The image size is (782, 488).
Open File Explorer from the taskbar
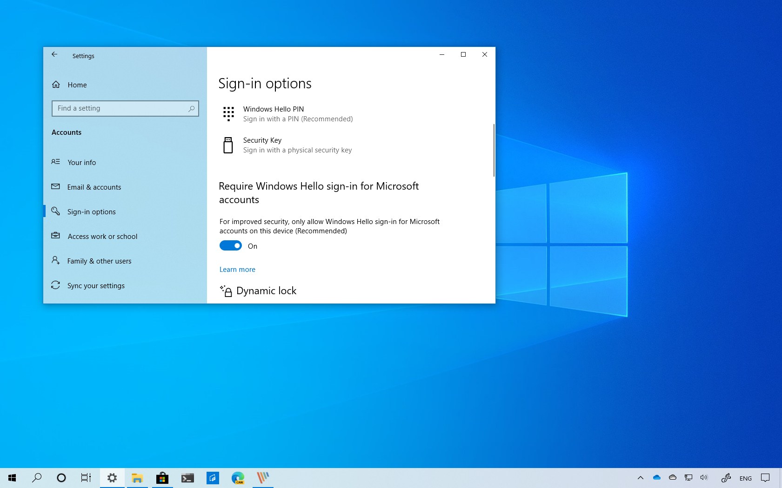click(x=137, y=478)
